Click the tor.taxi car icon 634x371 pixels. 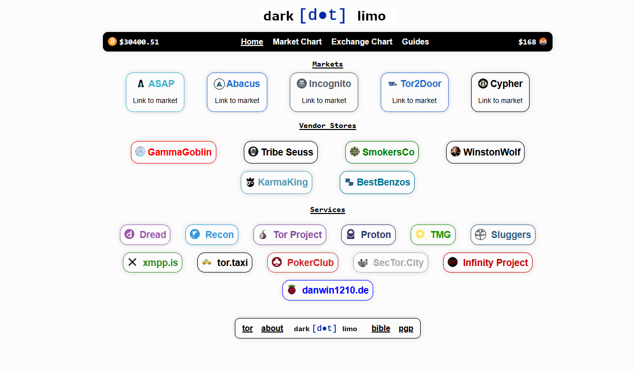point(207,262)
